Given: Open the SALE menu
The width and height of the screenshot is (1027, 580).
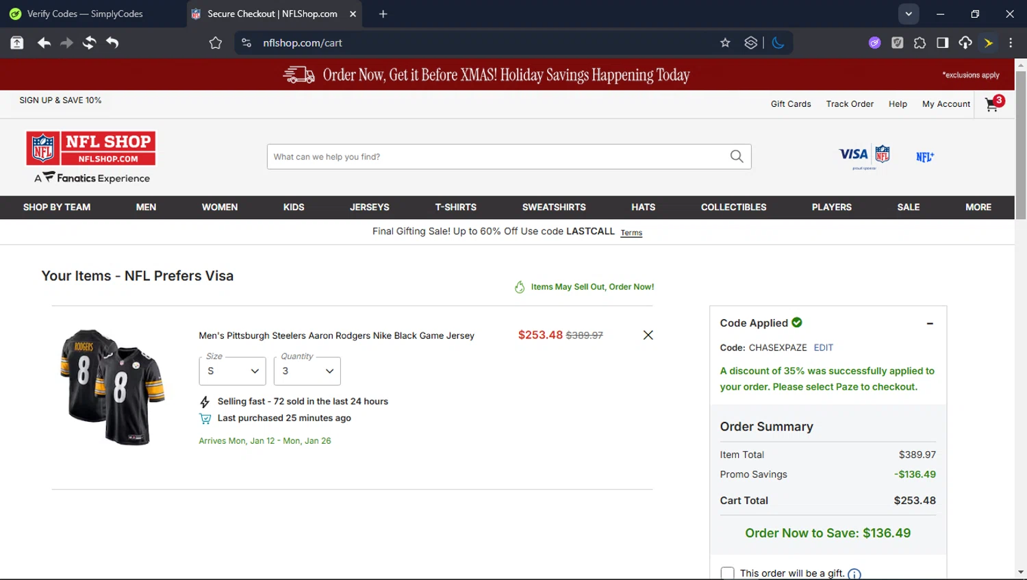Looking at the screenshot, I should (909, 207).
